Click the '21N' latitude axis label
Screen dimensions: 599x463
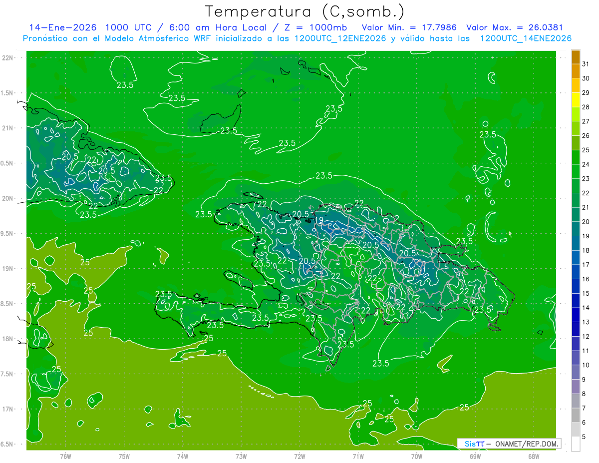[7, 128]
